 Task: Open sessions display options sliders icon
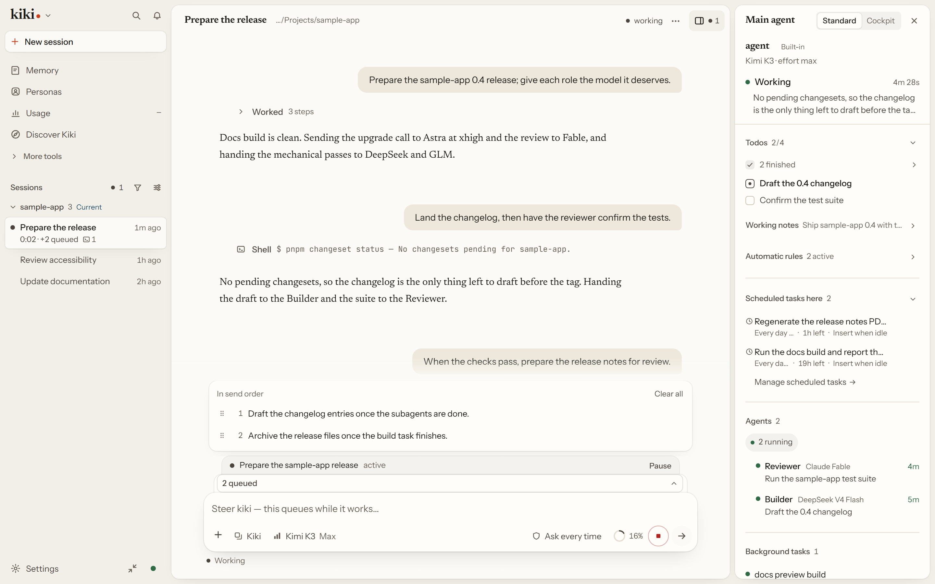point(157,187)
